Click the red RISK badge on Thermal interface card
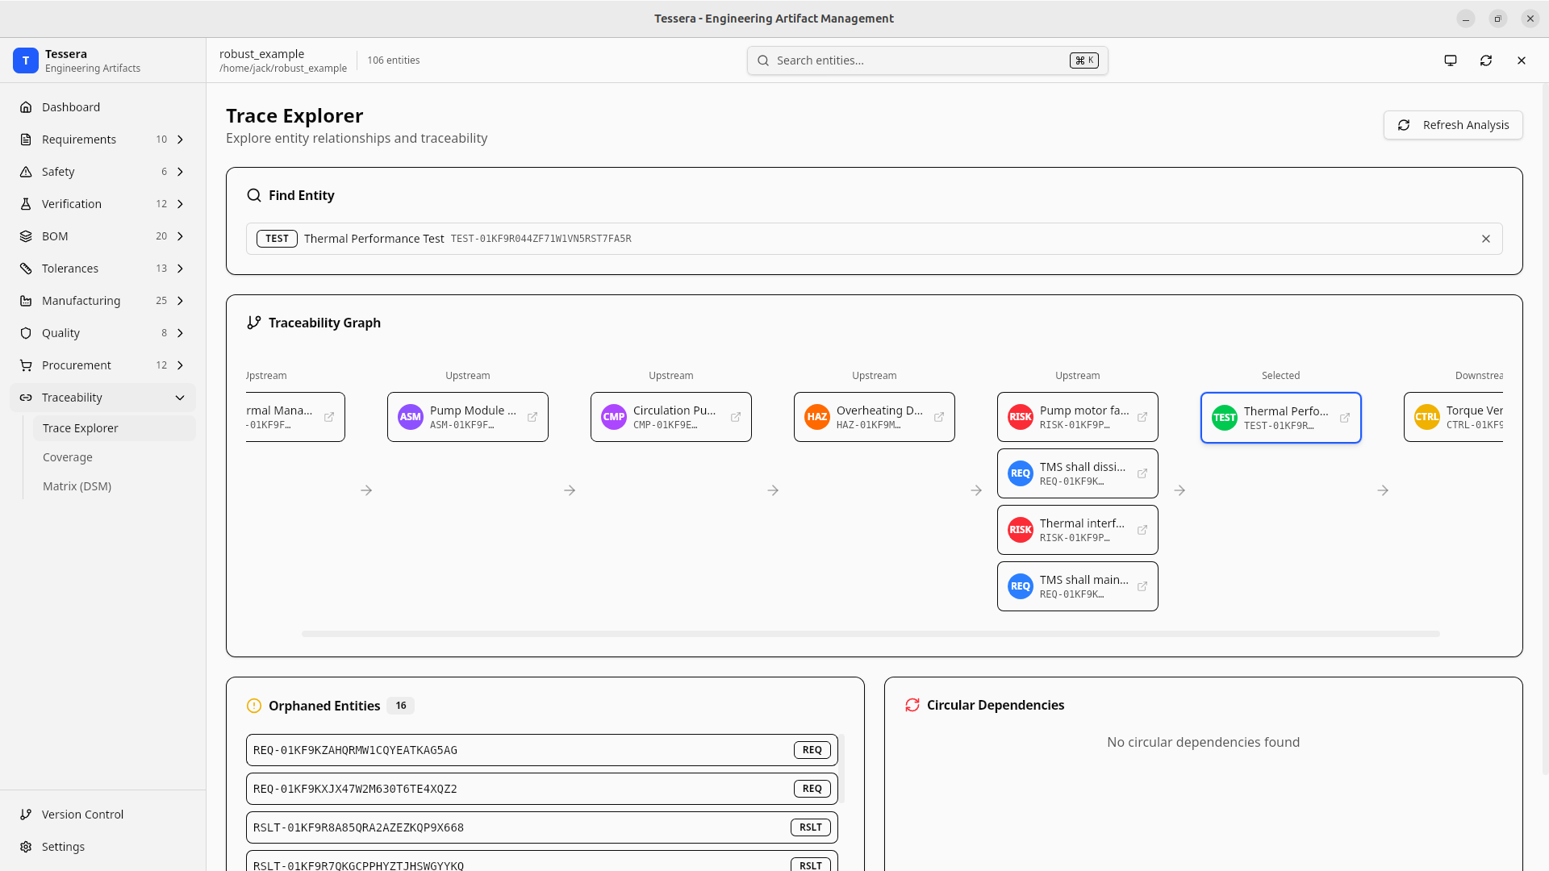The height and width of the screenshot is (871, 1549). 1021,530
